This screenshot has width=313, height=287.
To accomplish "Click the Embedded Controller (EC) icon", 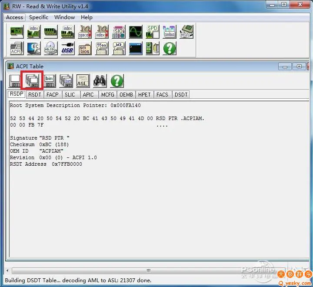I will click(x=33, y=48).
